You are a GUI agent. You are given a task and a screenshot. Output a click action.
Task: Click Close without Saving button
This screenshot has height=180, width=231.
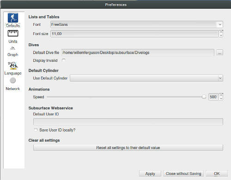(x=183, y=174)
